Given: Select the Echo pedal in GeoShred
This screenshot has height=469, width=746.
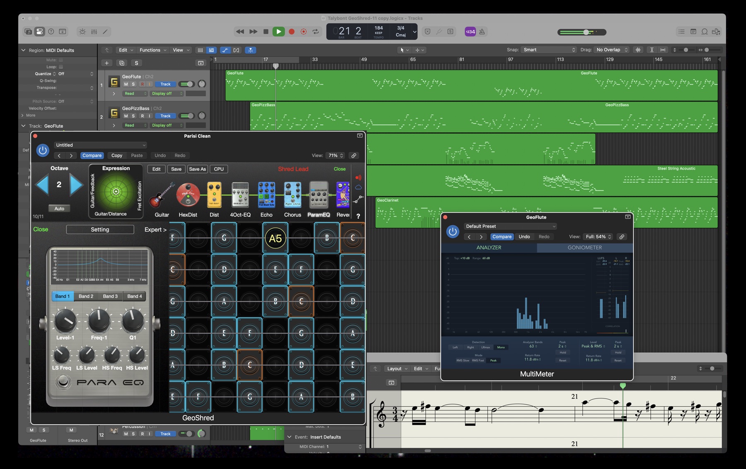Looking at the screenshot, I should (x=266, y=194).
